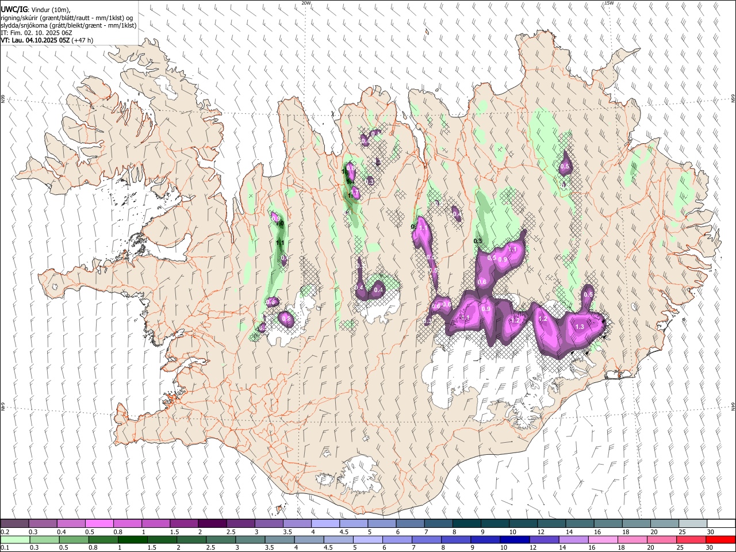Pick the 4–4.5 swatch in the rain row
The width and height of the screenshot is (736, 552).
pos(309,539)
